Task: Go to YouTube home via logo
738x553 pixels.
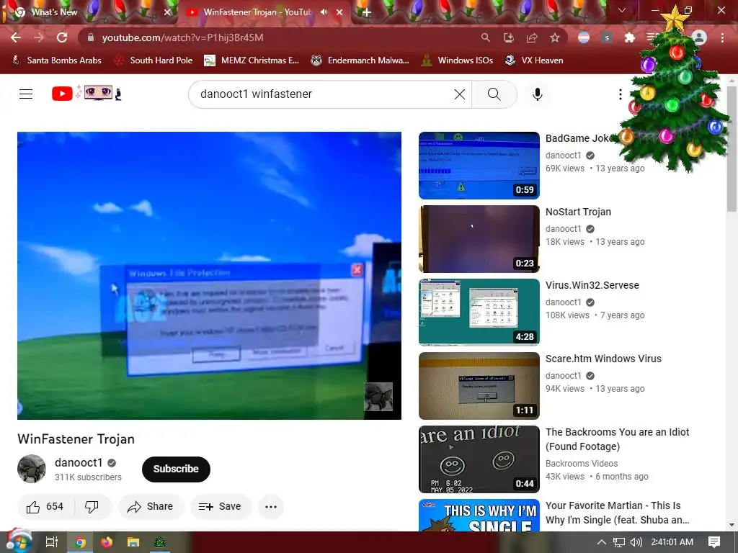Action: click(x=86, y=93)
